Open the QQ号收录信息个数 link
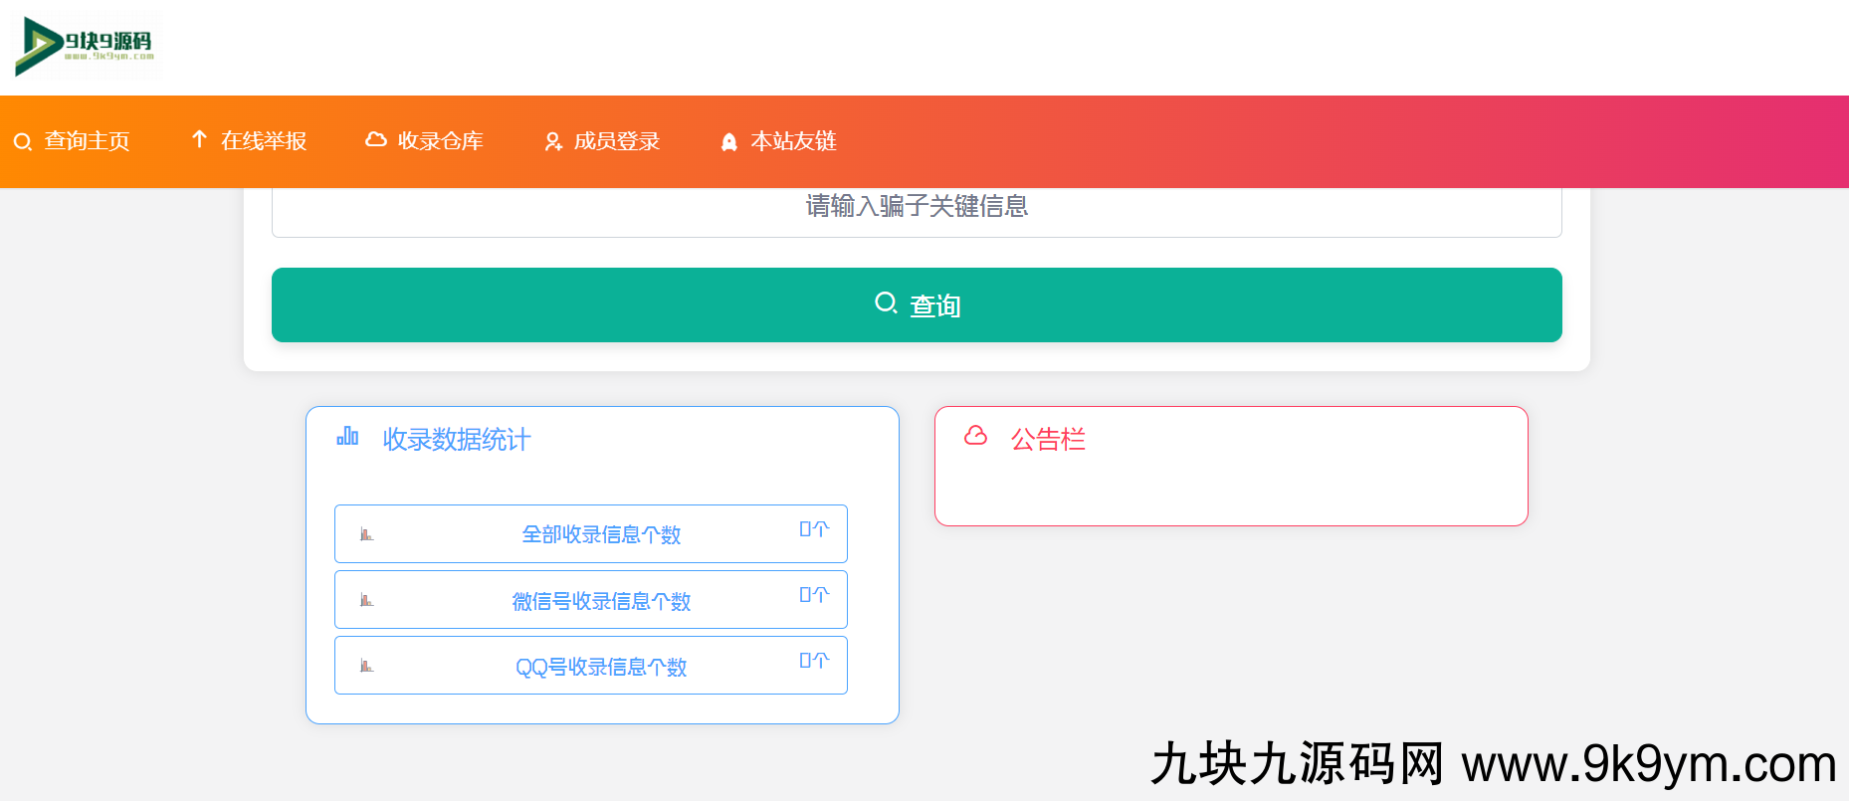Screen dimensions: 1849x801 (601, 667)
